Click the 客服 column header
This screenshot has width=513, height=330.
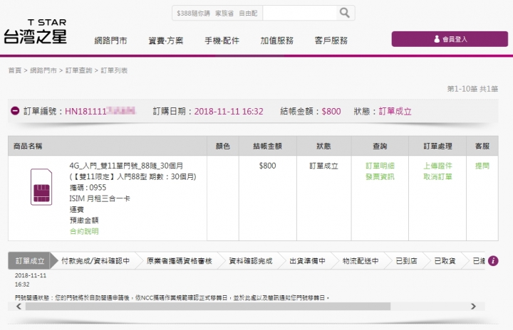click(482, 146)
